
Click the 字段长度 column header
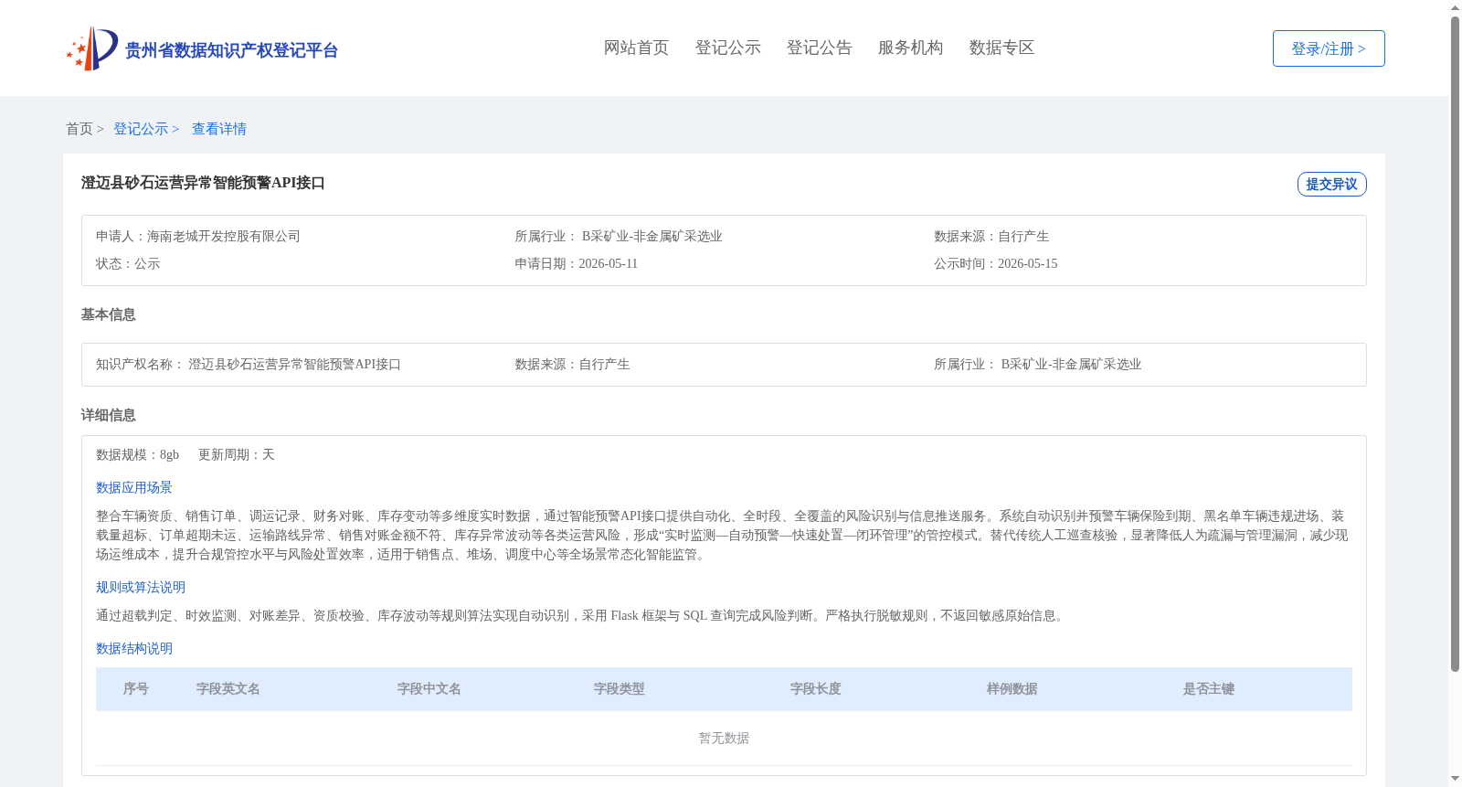coord(816,688)
